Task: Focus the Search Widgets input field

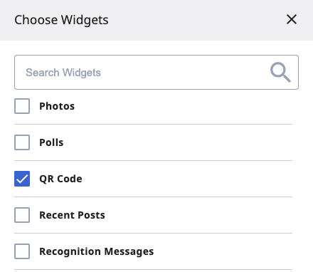Action: [x=156, y=73]
